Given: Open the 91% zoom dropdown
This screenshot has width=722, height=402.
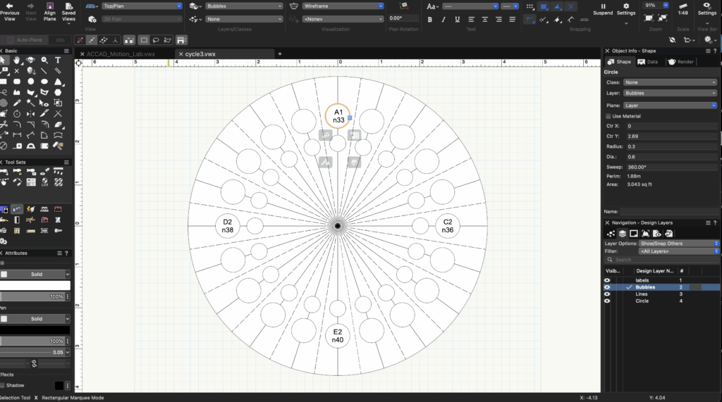Looking at the screenshot, I should [x=655, y=5].
